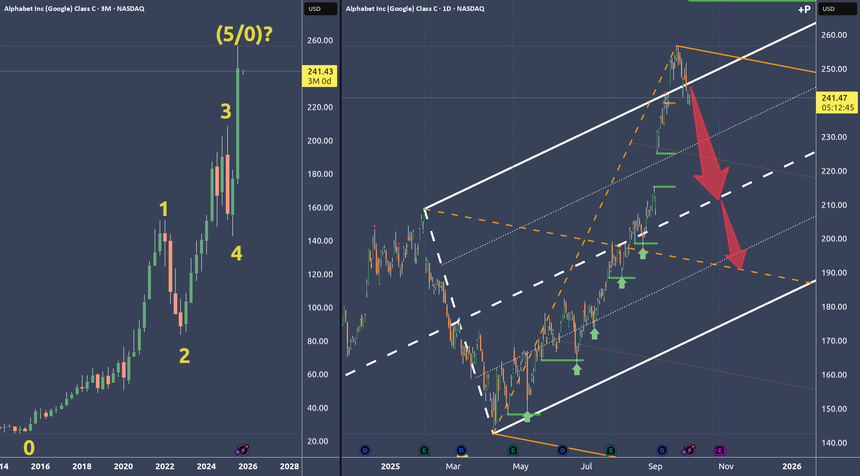Click the +P button on daily chart
The image size is (860, 476).
coord(804,9)
